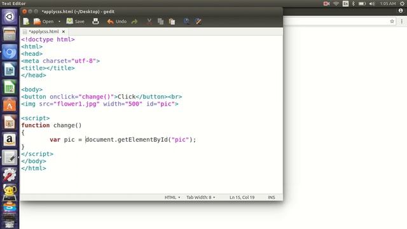Open the system gear session menu

tap(402, 4)
